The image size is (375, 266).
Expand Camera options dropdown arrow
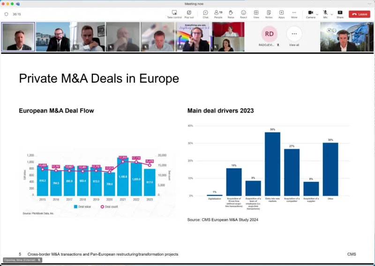coord(317,14)
